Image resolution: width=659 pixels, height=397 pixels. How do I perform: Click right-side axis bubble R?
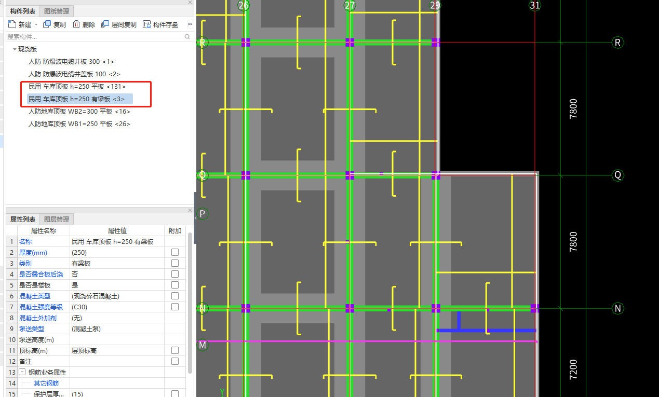click(x=617, y=42)
